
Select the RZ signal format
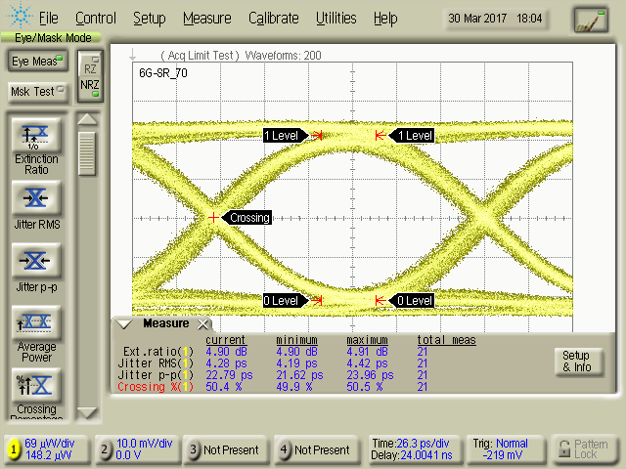click(91, 65)
